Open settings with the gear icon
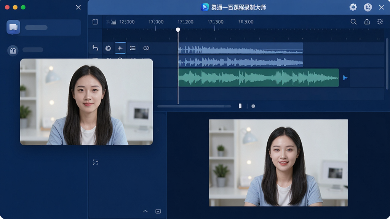This screenshot has height=219, width=390. click(353, 7)
